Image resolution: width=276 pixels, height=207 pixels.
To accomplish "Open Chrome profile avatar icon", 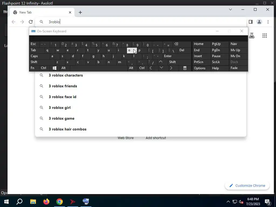I will pyautogui.click(x=259, y=22).
